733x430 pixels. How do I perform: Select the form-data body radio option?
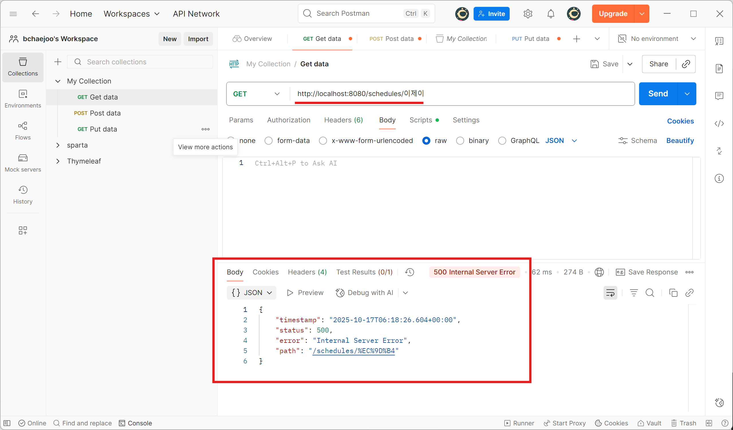(269, 141)
